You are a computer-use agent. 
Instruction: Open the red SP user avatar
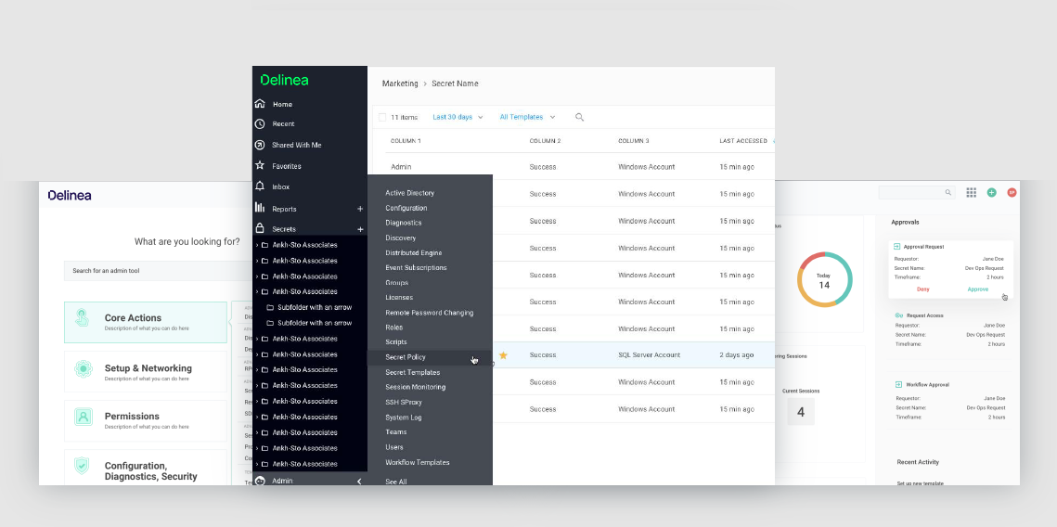coord(1012,193)
